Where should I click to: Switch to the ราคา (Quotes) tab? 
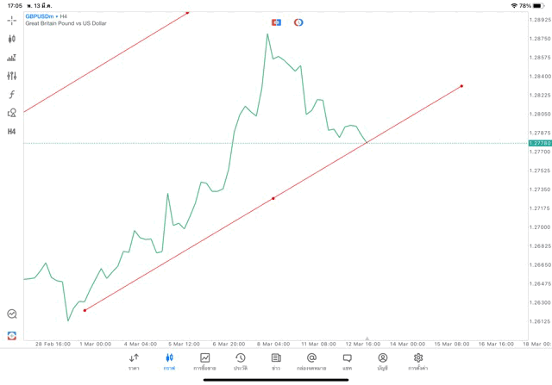coord(134,361)
